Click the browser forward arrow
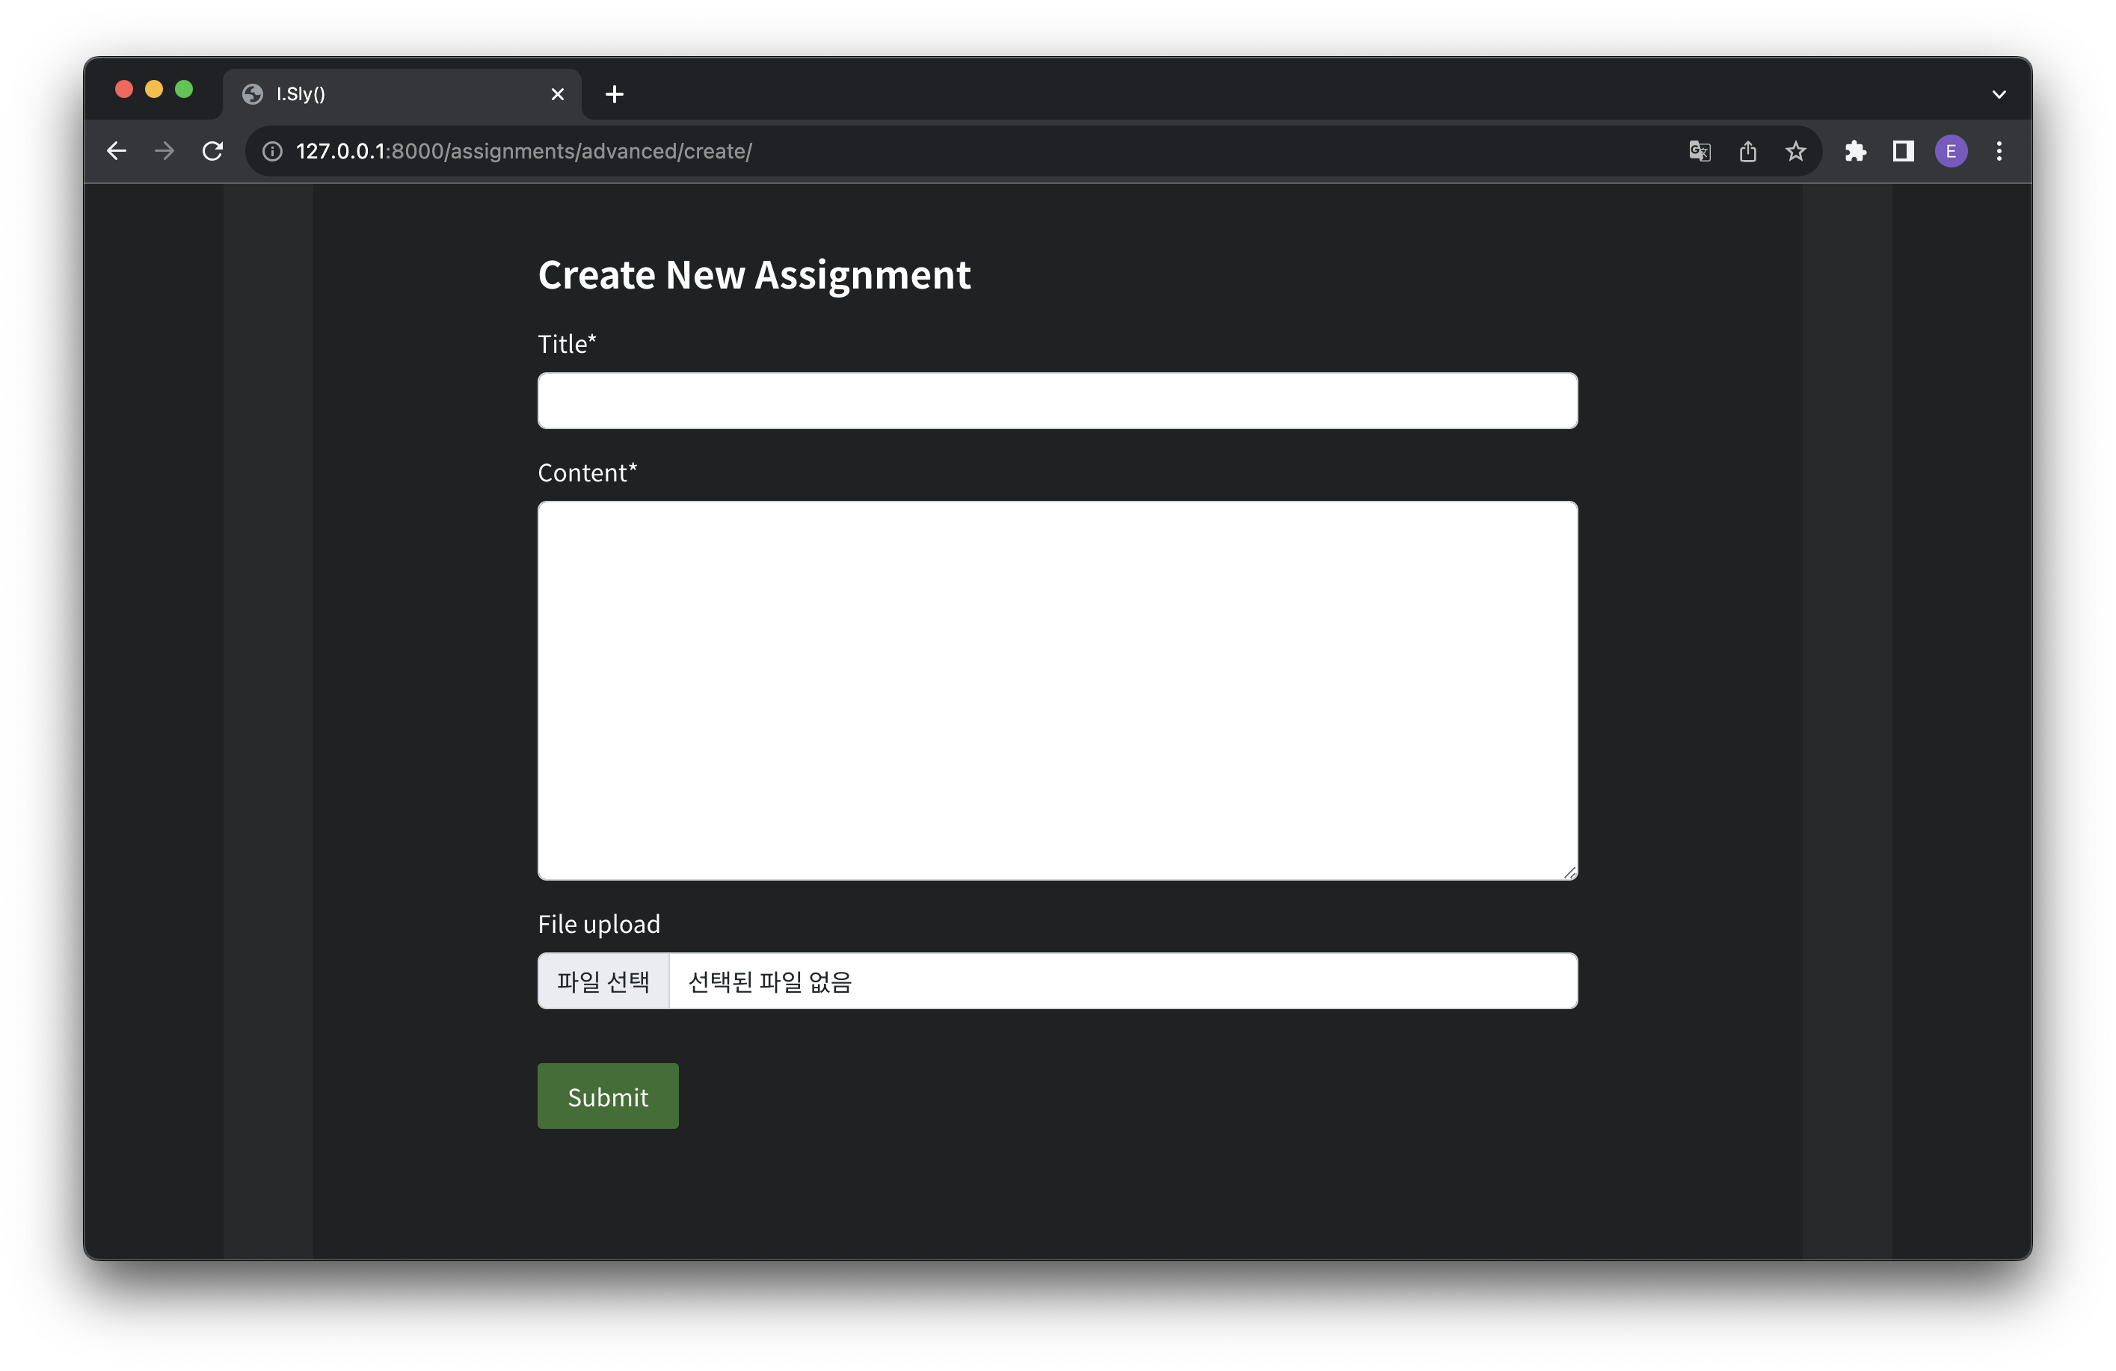 (164, 151)
